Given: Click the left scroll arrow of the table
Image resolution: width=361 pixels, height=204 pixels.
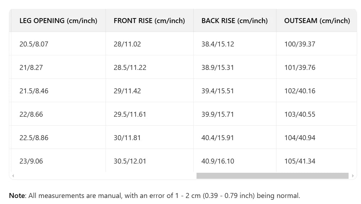Looking at the screenshot, I should click(13, 176).
